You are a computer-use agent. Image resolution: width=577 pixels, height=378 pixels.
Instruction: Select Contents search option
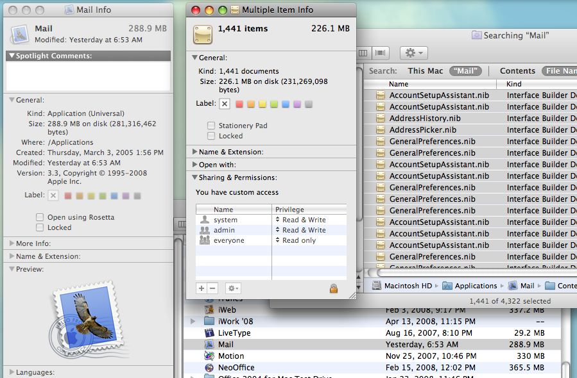517,71
